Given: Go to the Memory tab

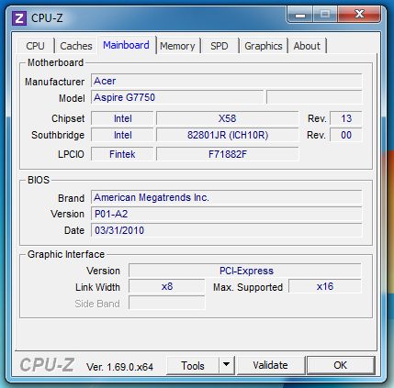Looking at the screenshot, I should pyautogui.click(x=177, y=46).
